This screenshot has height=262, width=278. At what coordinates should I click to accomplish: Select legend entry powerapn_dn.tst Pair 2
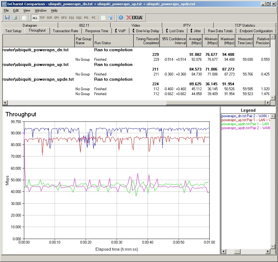click(x=245, y=116)
